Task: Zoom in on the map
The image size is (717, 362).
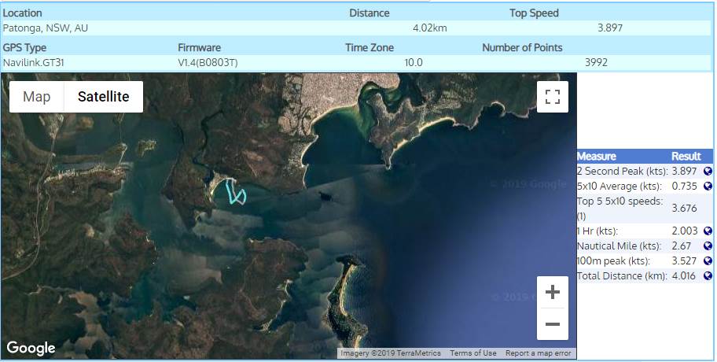Action: [x=552, y=293]
